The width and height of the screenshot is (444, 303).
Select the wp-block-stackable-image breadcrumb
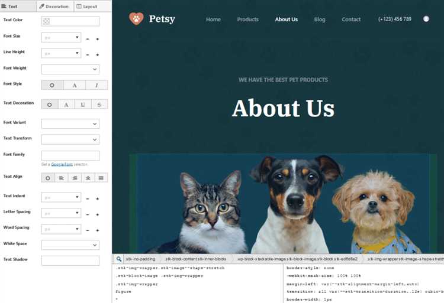point(297,259)
